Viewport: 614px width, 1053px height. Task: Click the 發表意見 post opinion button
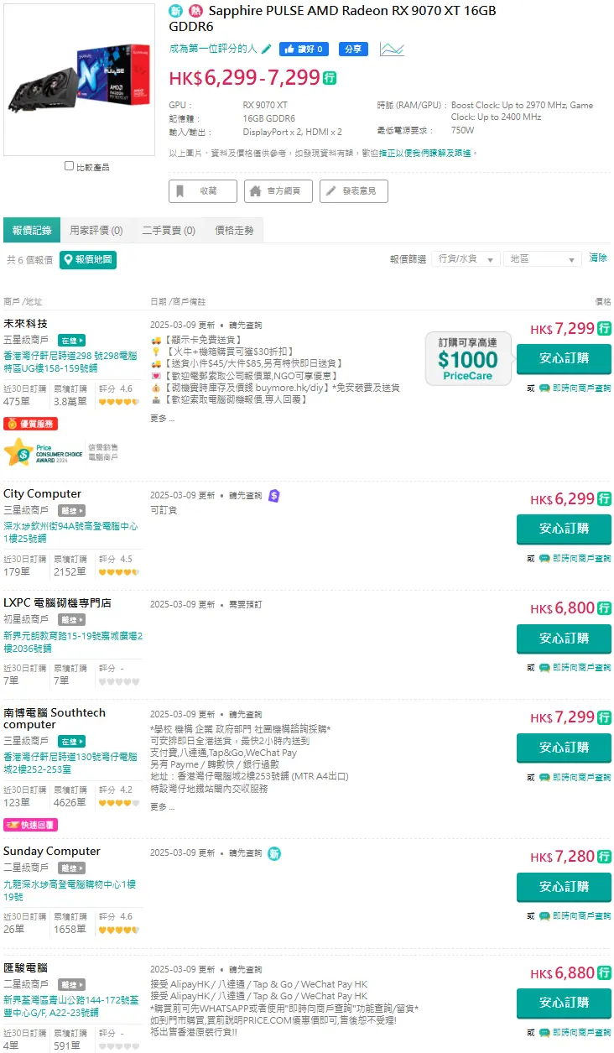tap(354, 191)
